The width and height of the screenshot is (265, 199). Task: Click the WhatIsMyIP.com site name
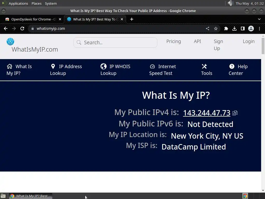point(35,49)
